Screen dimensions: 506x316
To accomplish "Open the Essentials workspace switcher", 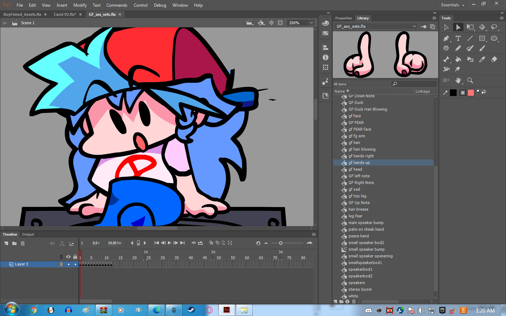I will pyautogui.click(x=452, y=5).
